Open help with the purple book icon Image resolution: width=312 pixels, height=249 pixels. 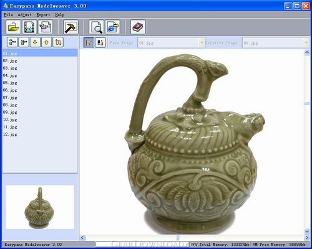coord(138,27)
